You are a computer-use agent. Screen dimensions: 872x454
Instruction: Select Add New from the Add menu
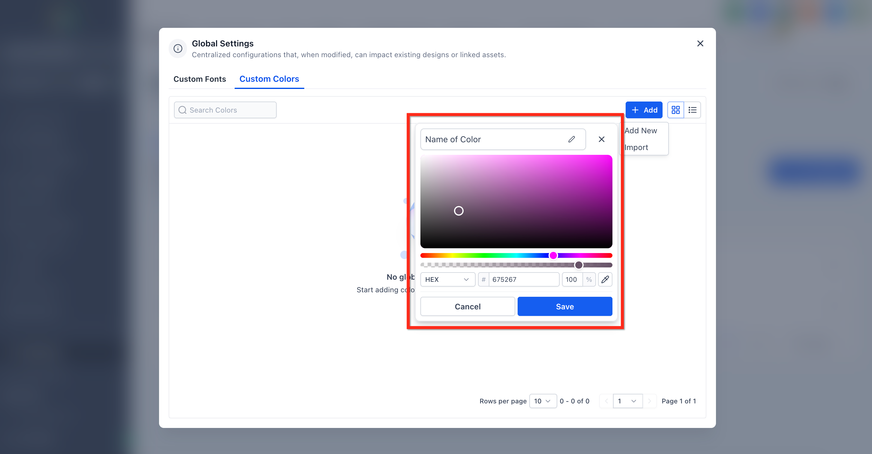[640, 131]
